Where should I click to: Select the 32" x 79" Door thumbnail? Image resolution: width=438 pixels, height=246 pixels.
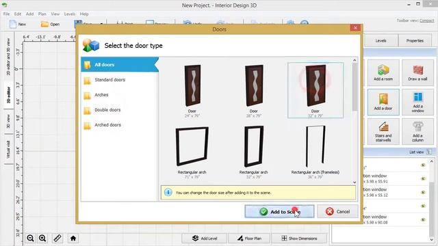coord(315,90)
